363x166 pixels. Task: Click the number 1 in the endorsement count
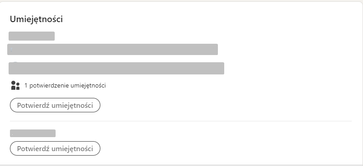point(26,86)
